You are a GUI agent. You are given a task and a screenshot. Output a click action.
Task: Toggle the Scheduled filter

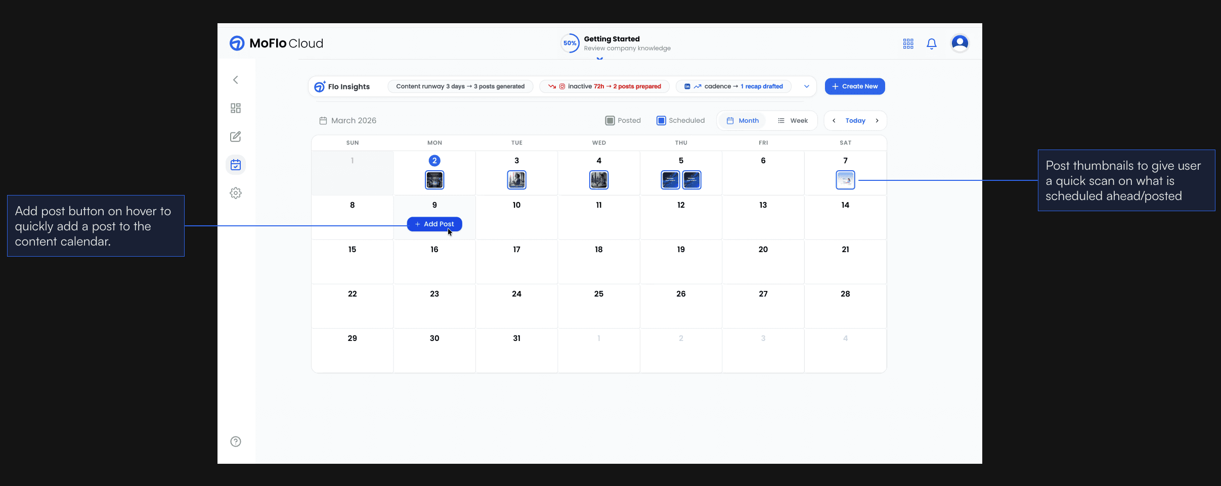(661, 120)
